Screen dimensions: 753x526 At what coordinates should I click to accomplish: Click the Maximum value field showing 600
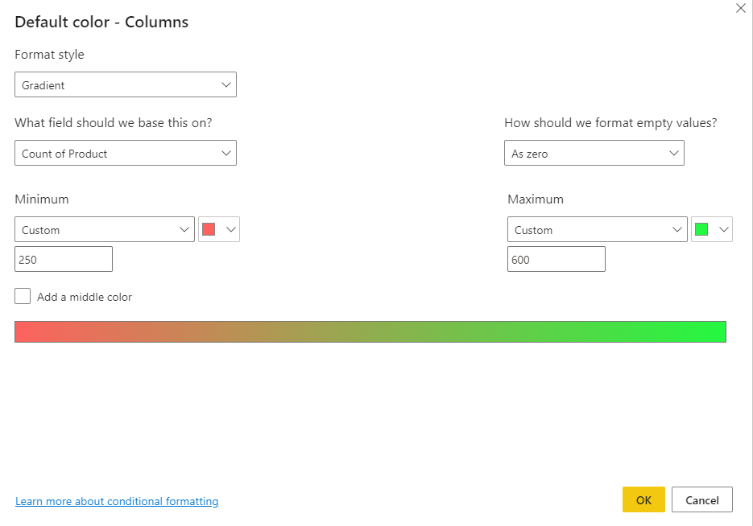[556, 259]
